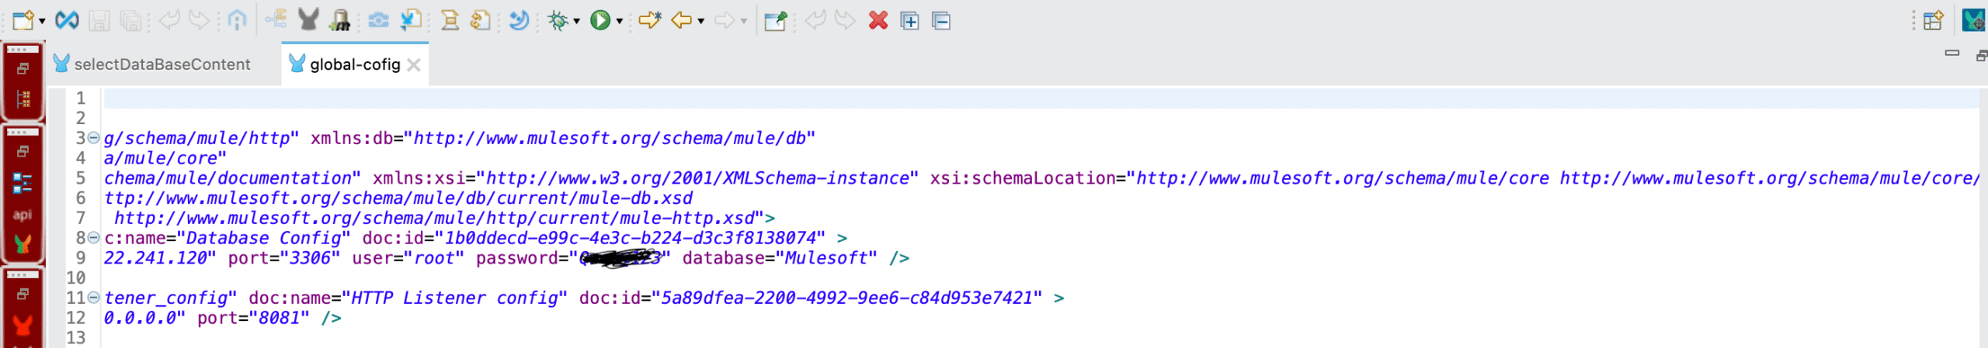
Task: Click the user value "root"
Action: coord(434,258)
